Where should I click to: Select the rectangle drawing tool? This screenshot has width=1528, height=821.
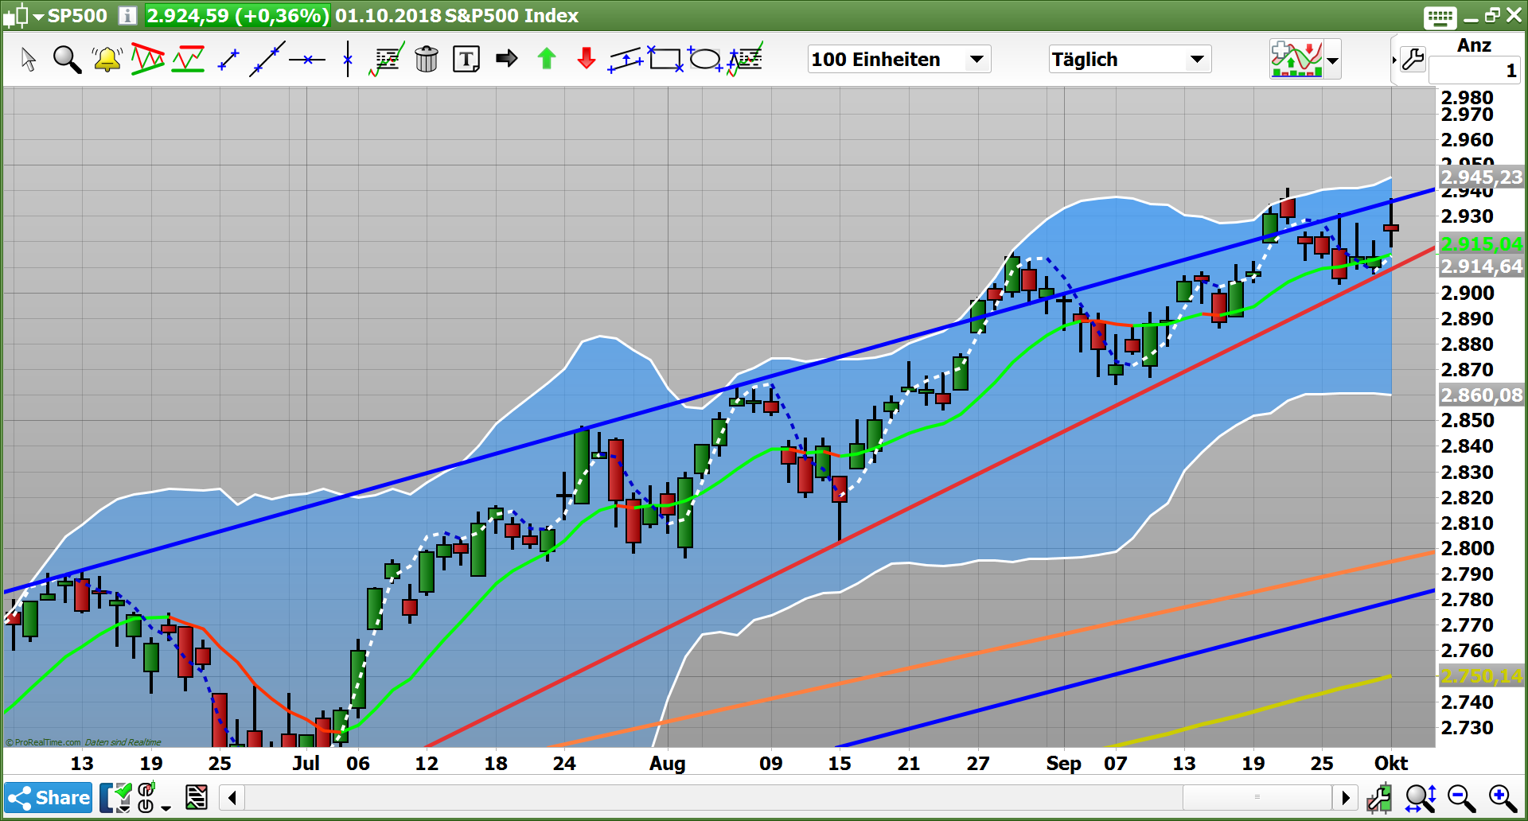665,59
